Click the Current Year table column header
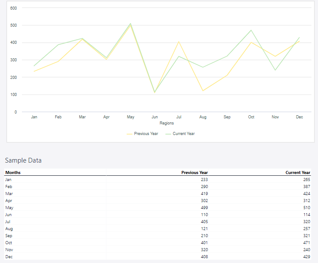 coord(298,173)
